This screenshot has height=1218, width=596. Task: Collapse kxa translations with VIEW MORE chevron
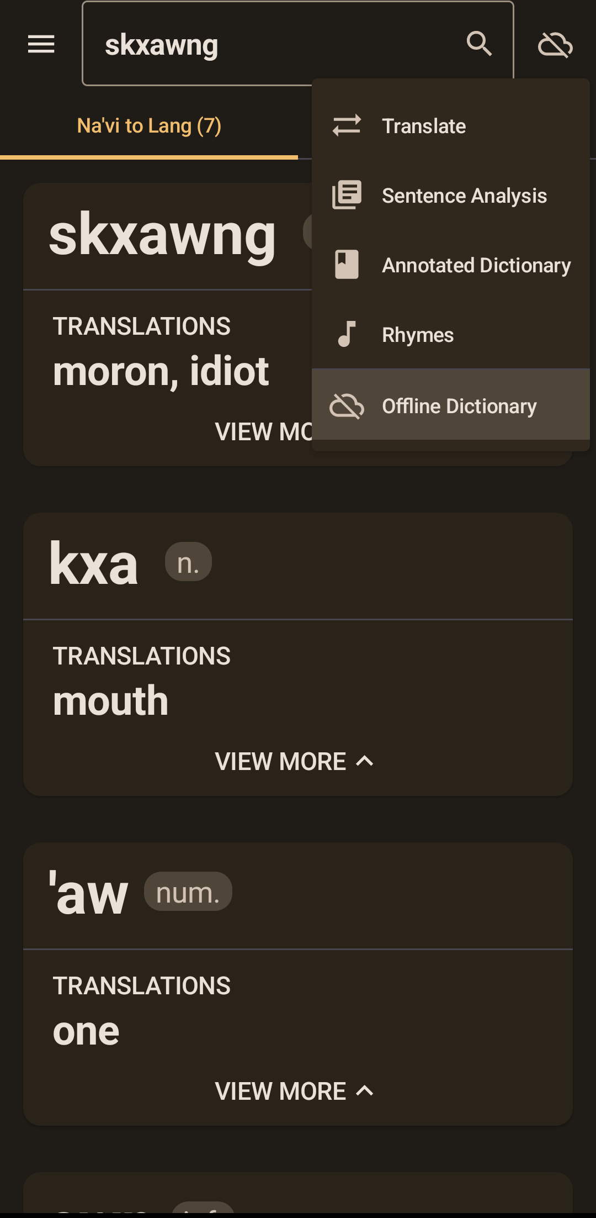pyautogui.click(x=295, y=761)
